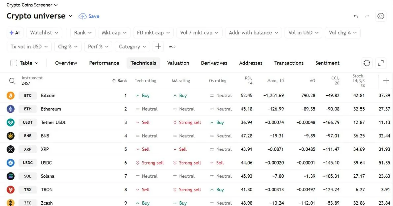The width and height of the screenshot is (393, 206).
Task: Sort by Tech rating column header
Action: pyautogui.click(x=145, y=81)
